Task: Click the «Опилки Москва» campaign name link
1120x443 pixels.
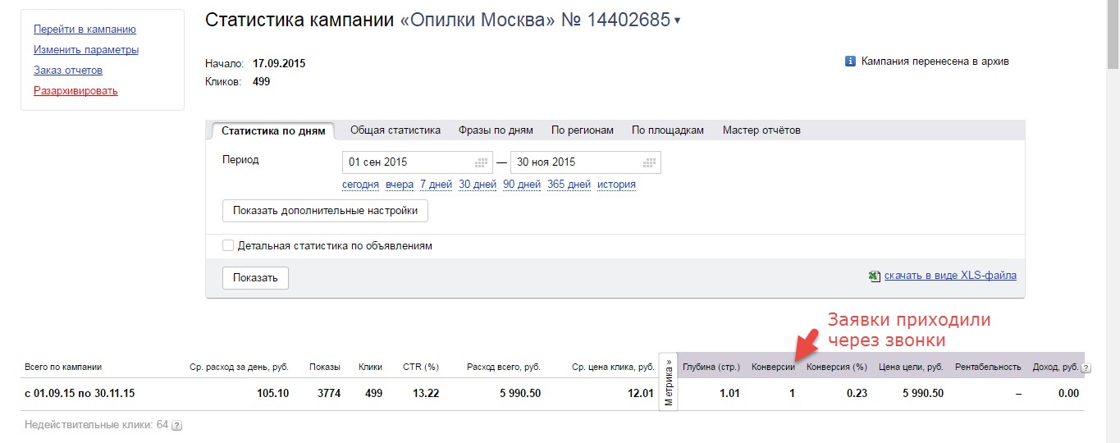Action: (478, 21)
